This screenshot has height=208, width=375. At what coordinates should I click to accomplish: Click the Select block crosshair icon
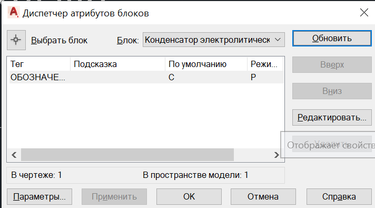click(x=16, y=40)
